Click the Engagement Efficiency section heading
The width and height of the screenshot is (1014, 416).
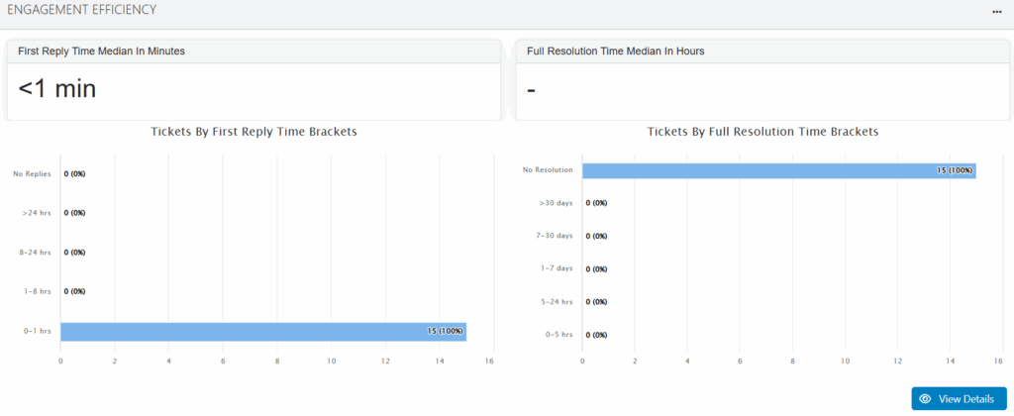[81, 10]
